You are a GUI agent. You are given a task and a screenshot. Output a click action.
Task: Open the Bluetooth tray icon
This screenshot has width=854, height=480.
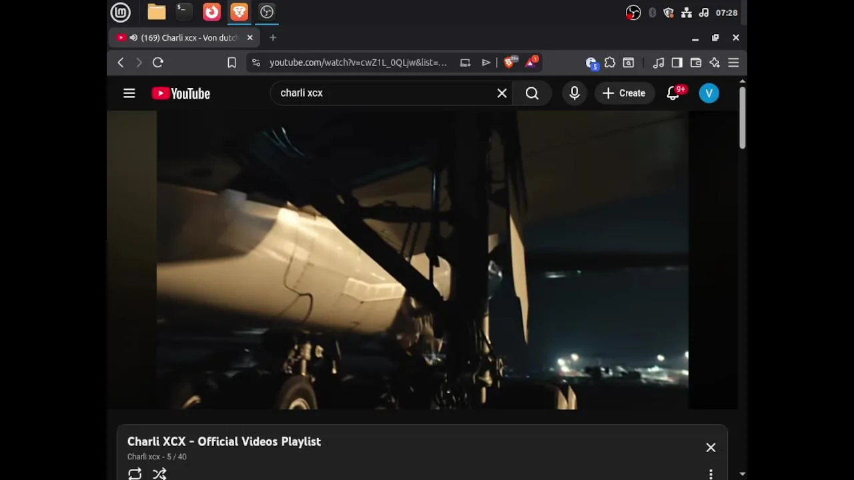tap(653, 13)
